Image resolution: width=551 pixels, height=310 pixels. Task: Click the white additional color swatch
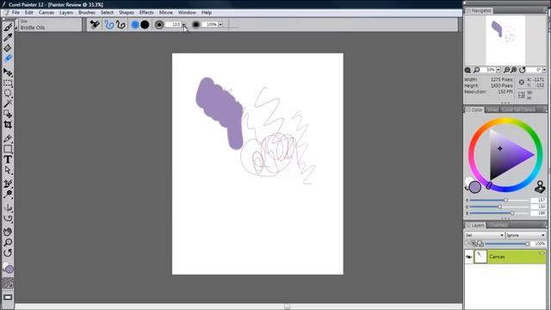click(468, 182)
